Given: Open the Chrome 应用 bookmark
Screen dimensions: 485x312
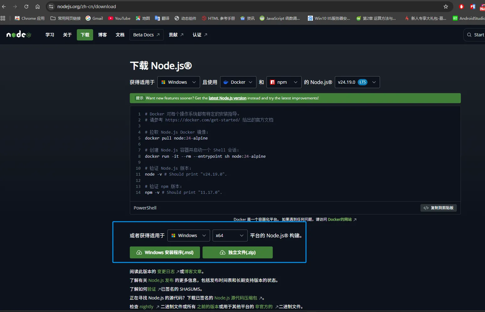Looking at the screenshot, I should point(30,19).
